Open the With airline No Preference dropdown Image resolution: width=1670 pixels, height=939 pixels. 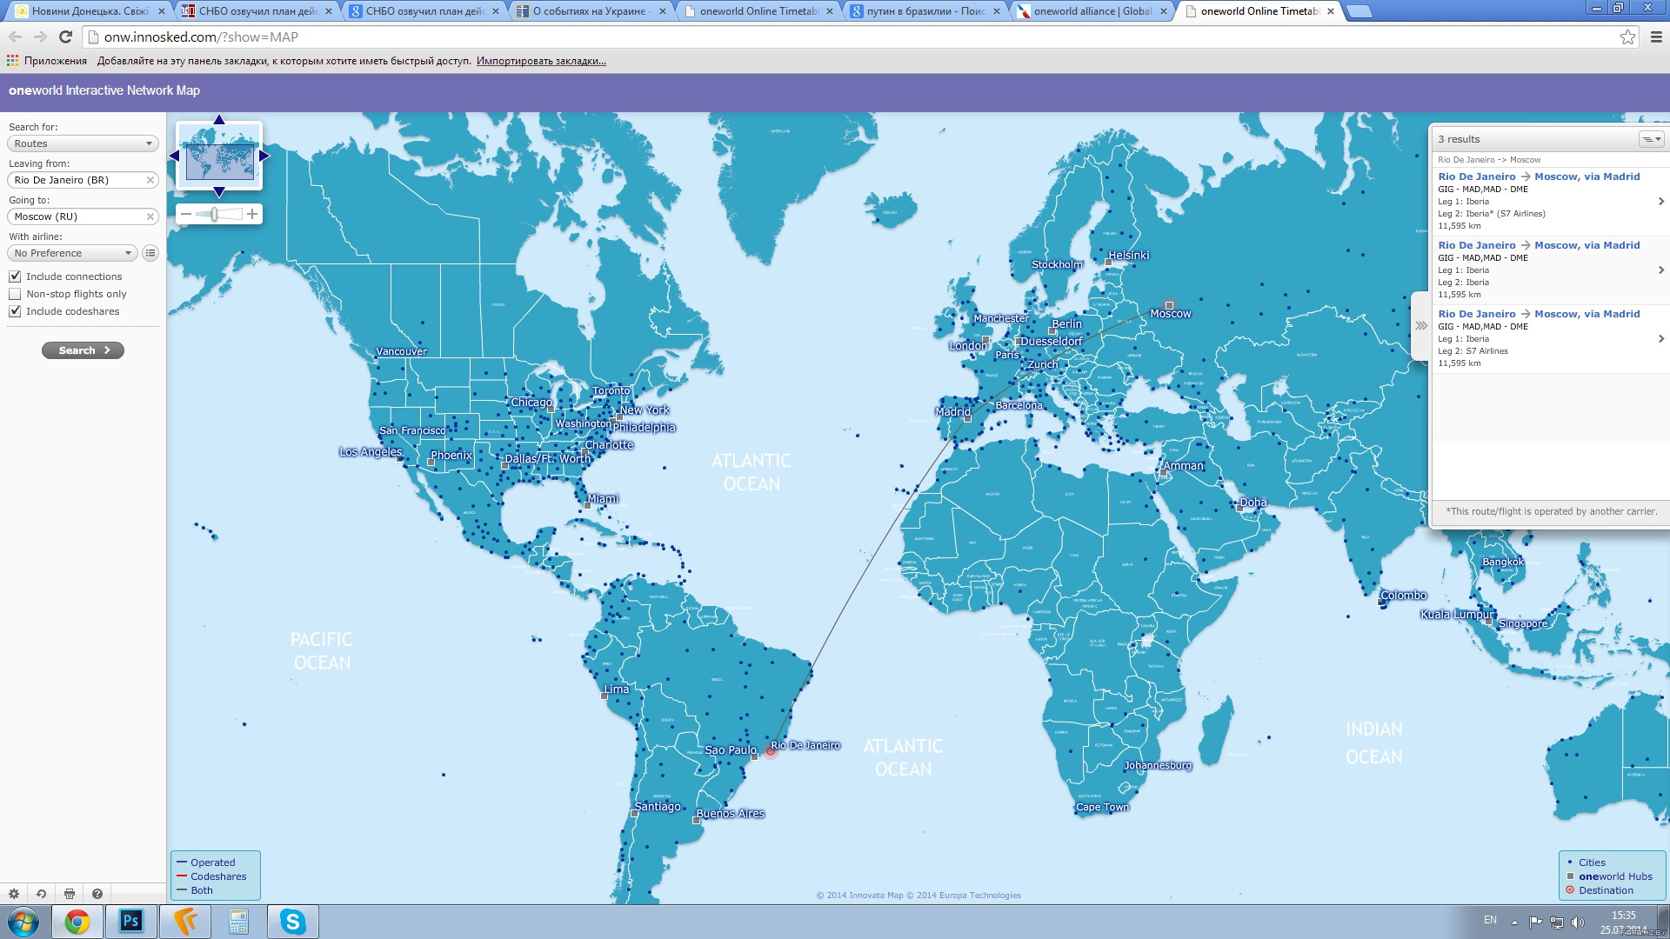pyautogui.click(x=72, y=253)
